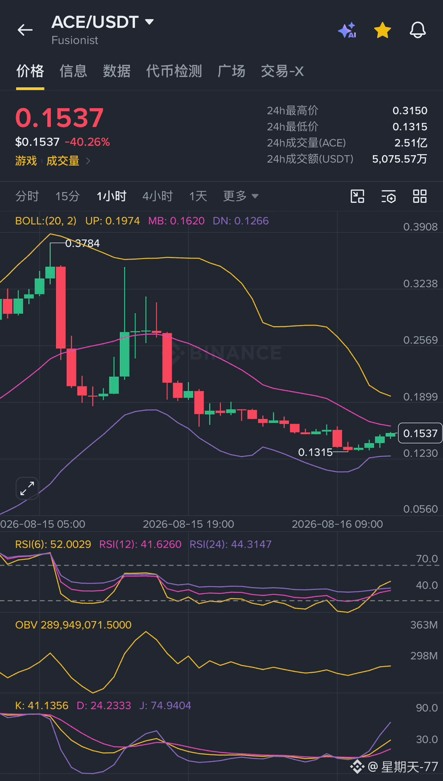Tap the DN: 0.1266 value

pyautogui.click(x=241, y=221)
